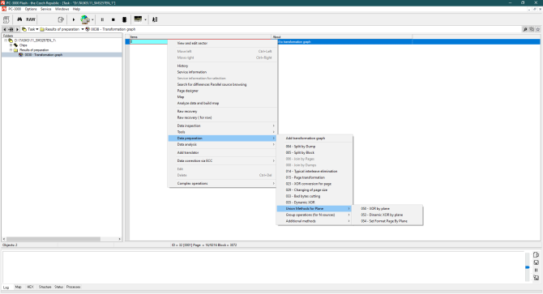The height and width of the screenshot is (294, 543).
Task: Click the navigate back arrow
Action: tap(5, 29)
